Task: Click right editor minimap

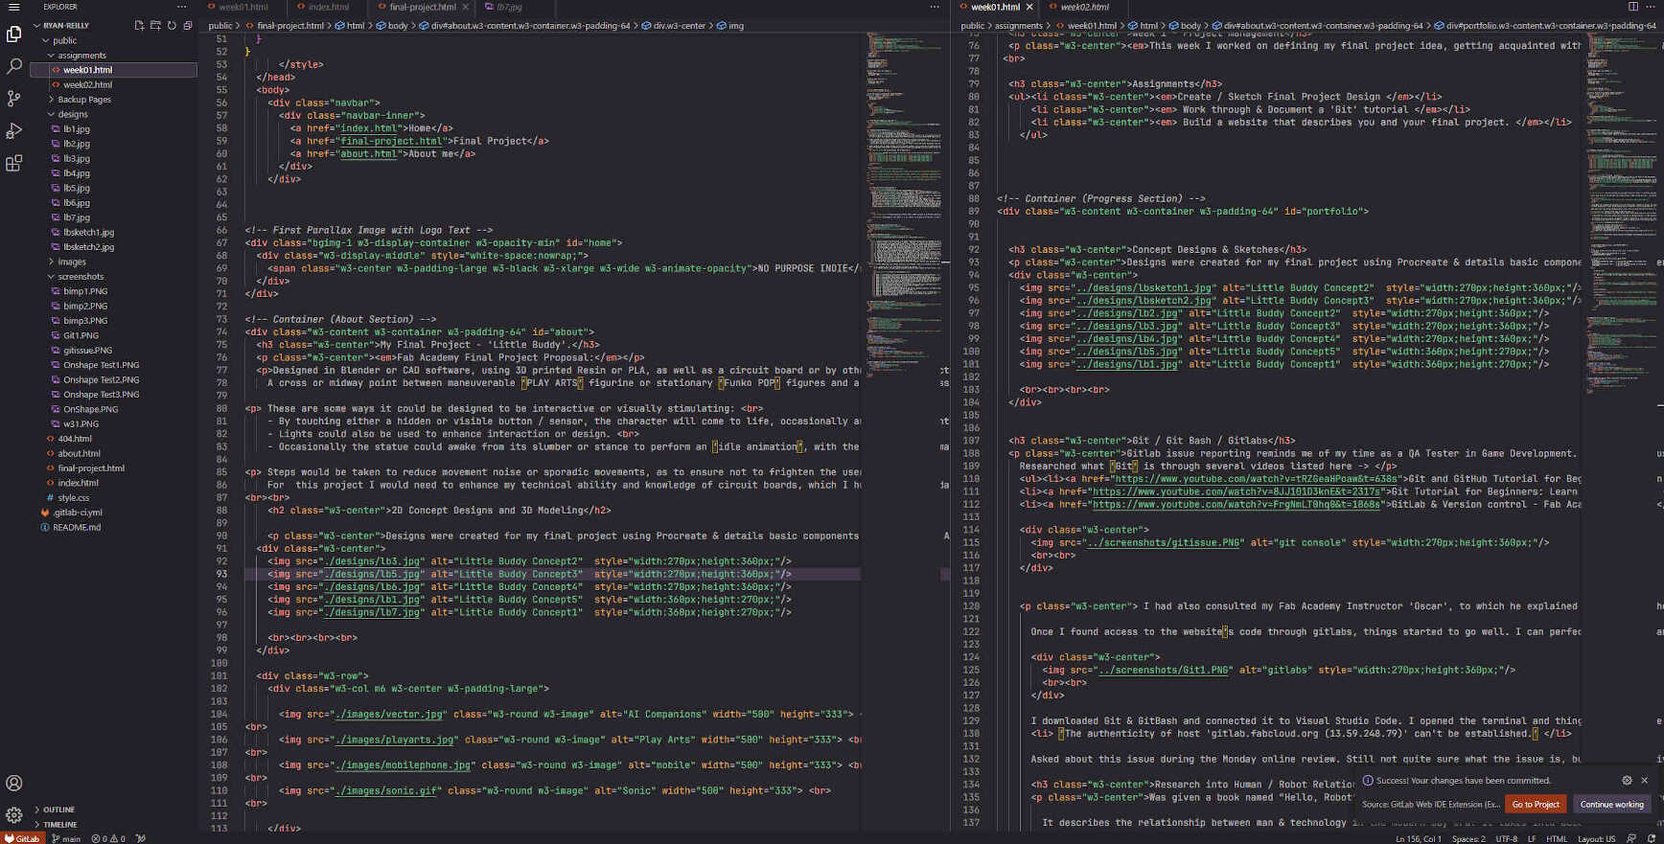Action: (x=1621, y=211)
